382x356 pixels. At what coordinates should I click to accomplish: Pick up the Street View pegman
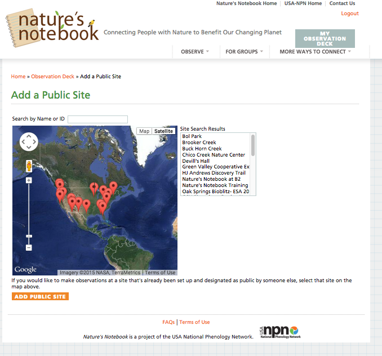click(x=29, y=166)
